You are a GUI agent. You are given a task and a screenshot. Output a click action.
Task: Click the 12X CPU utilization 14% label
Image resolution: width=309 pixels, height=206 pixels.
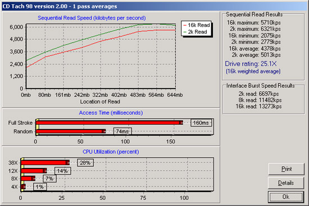(x=62, y=171)
